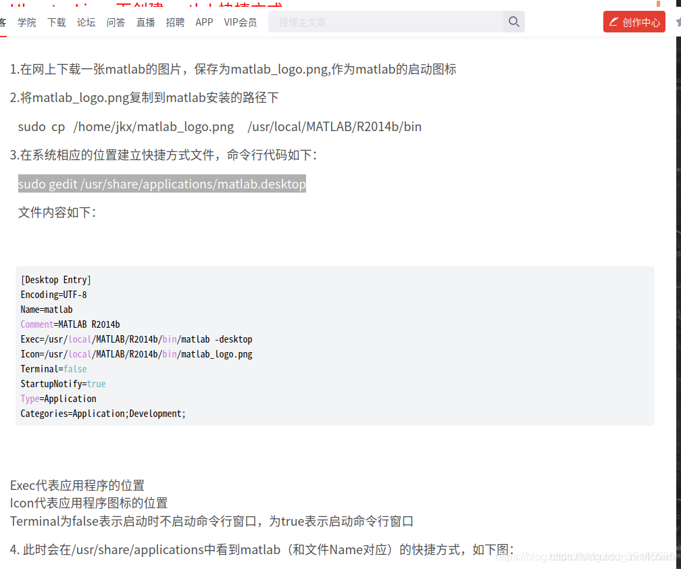
Task: Open the 学院 nav item
Action: 27,22
